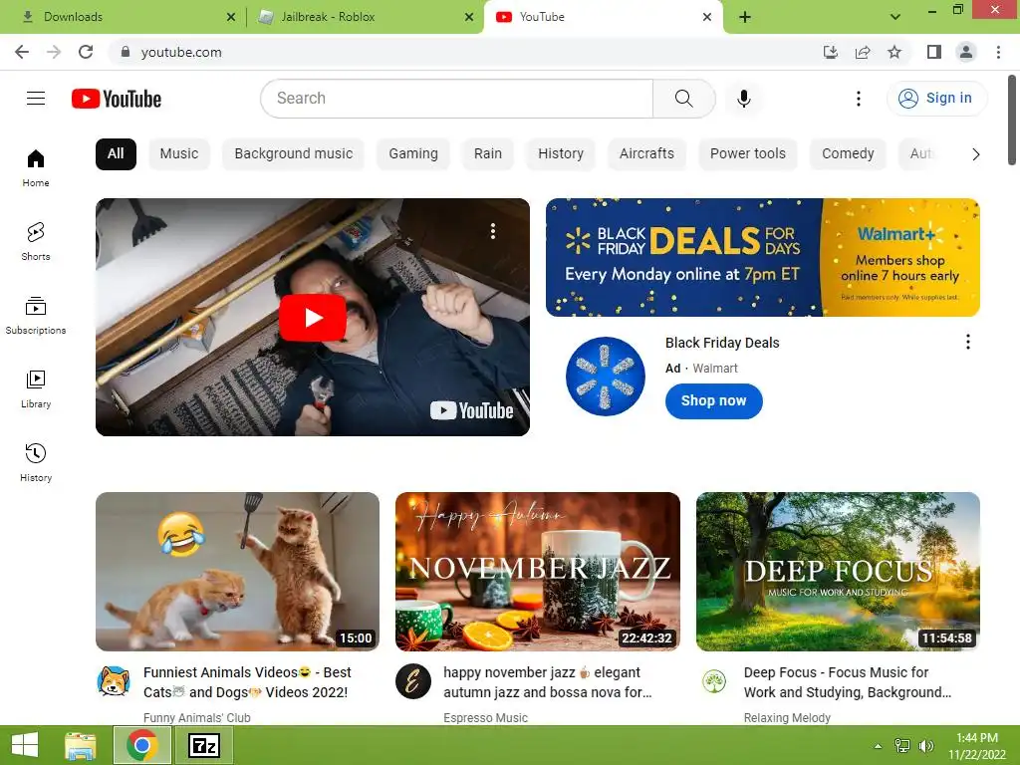
Task: Open Subscriptions in sidebar
Action: (36, 316)
